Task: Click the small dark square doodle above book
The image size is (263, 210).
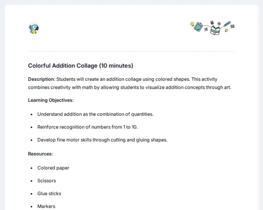Action: [212, 22]
